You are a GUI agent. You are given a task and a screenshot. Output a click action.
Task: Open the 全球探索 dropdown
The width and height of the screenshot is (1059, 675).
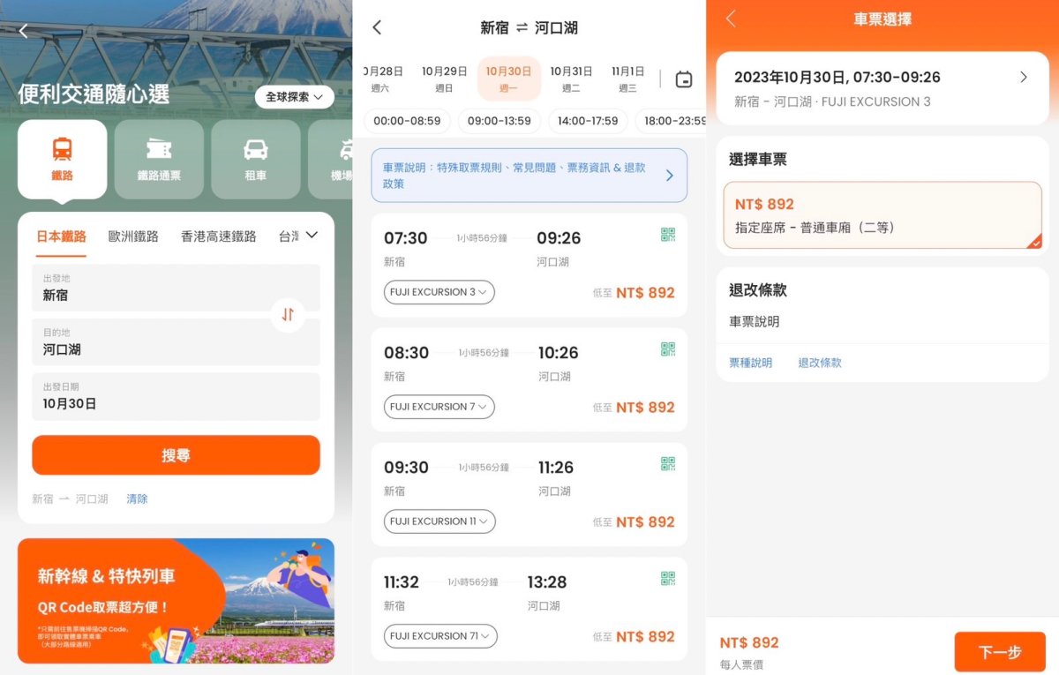(x=295, y=97)
